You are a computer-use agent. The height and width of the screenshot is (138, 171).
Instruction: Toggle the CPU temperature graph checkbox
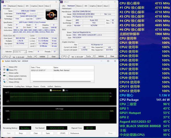[64, 90]
